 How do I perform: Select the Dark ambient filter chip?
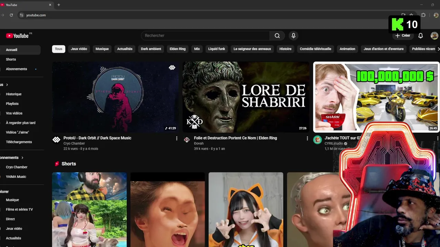[x=151, y=49]
